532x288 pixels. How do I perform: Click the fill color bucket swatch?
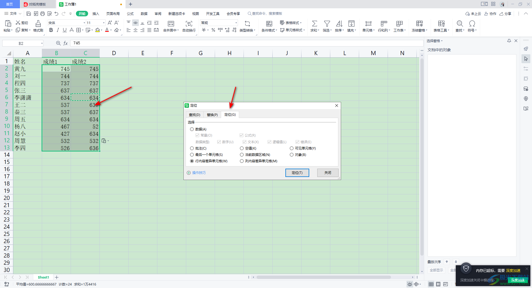97,30
